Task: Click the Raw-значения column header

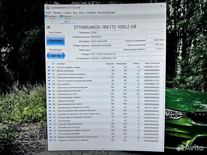Action: (x=152, y=63)
